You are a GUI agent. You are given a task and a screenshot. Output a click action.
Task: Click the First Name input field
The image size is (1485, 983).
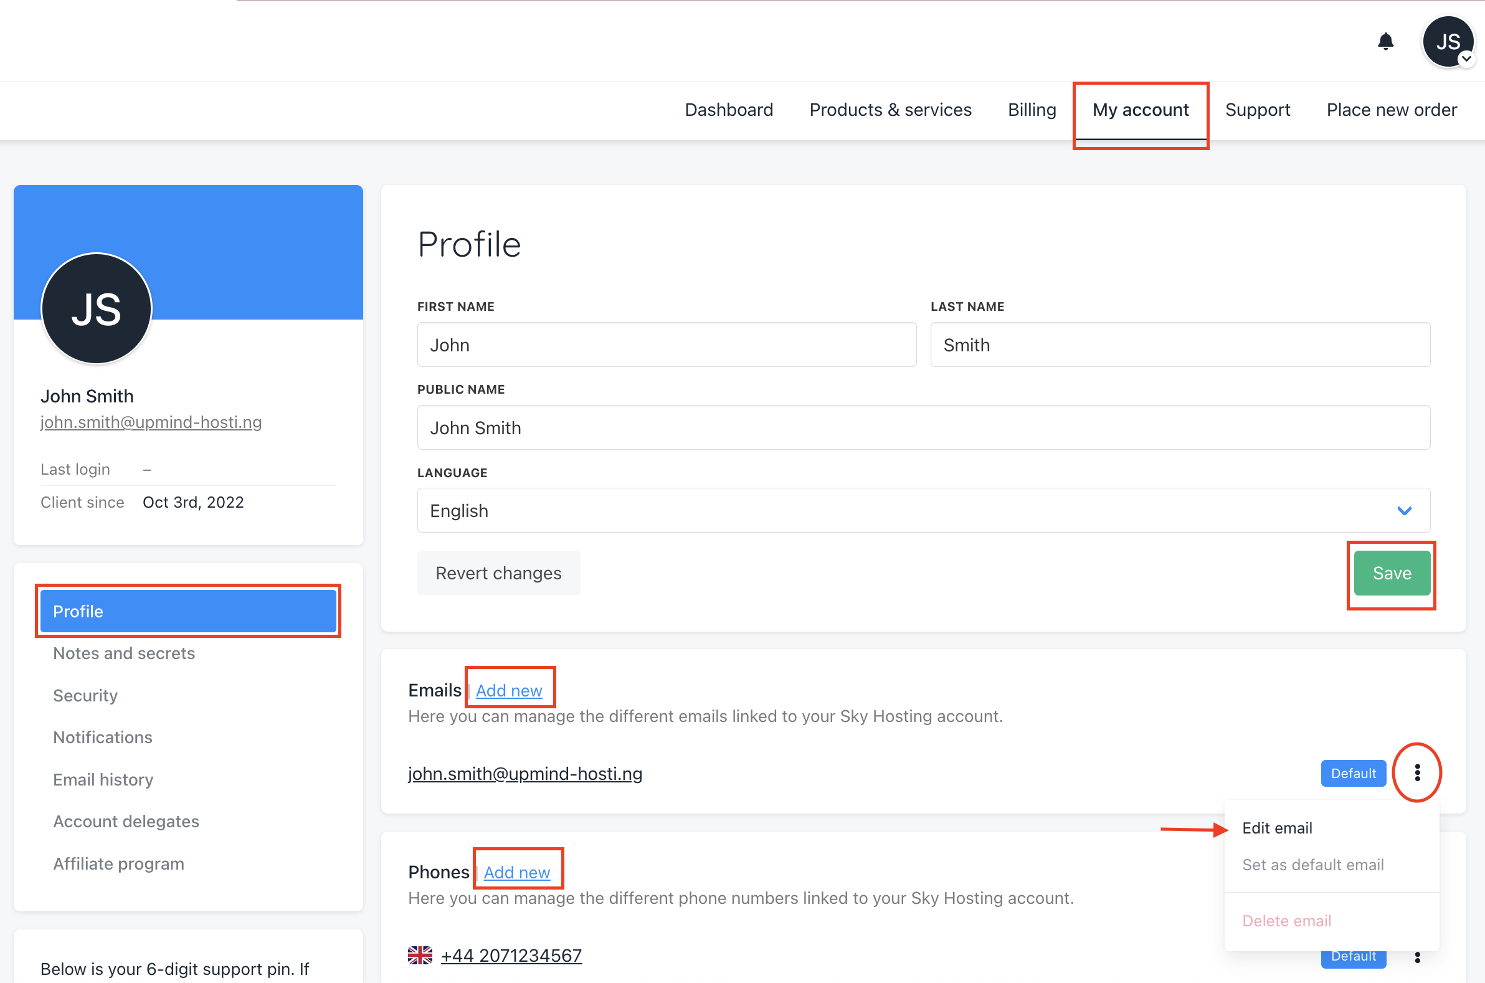[667, 345]
